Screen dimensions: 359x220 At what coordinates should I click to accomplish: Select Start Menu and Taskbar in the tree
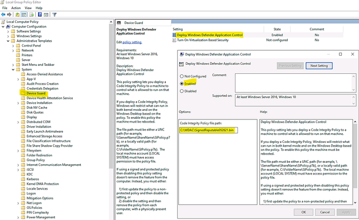(38, 65)
